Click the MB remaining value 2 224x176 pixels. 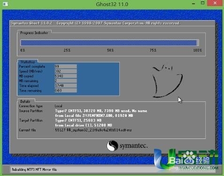click(66, 81)
